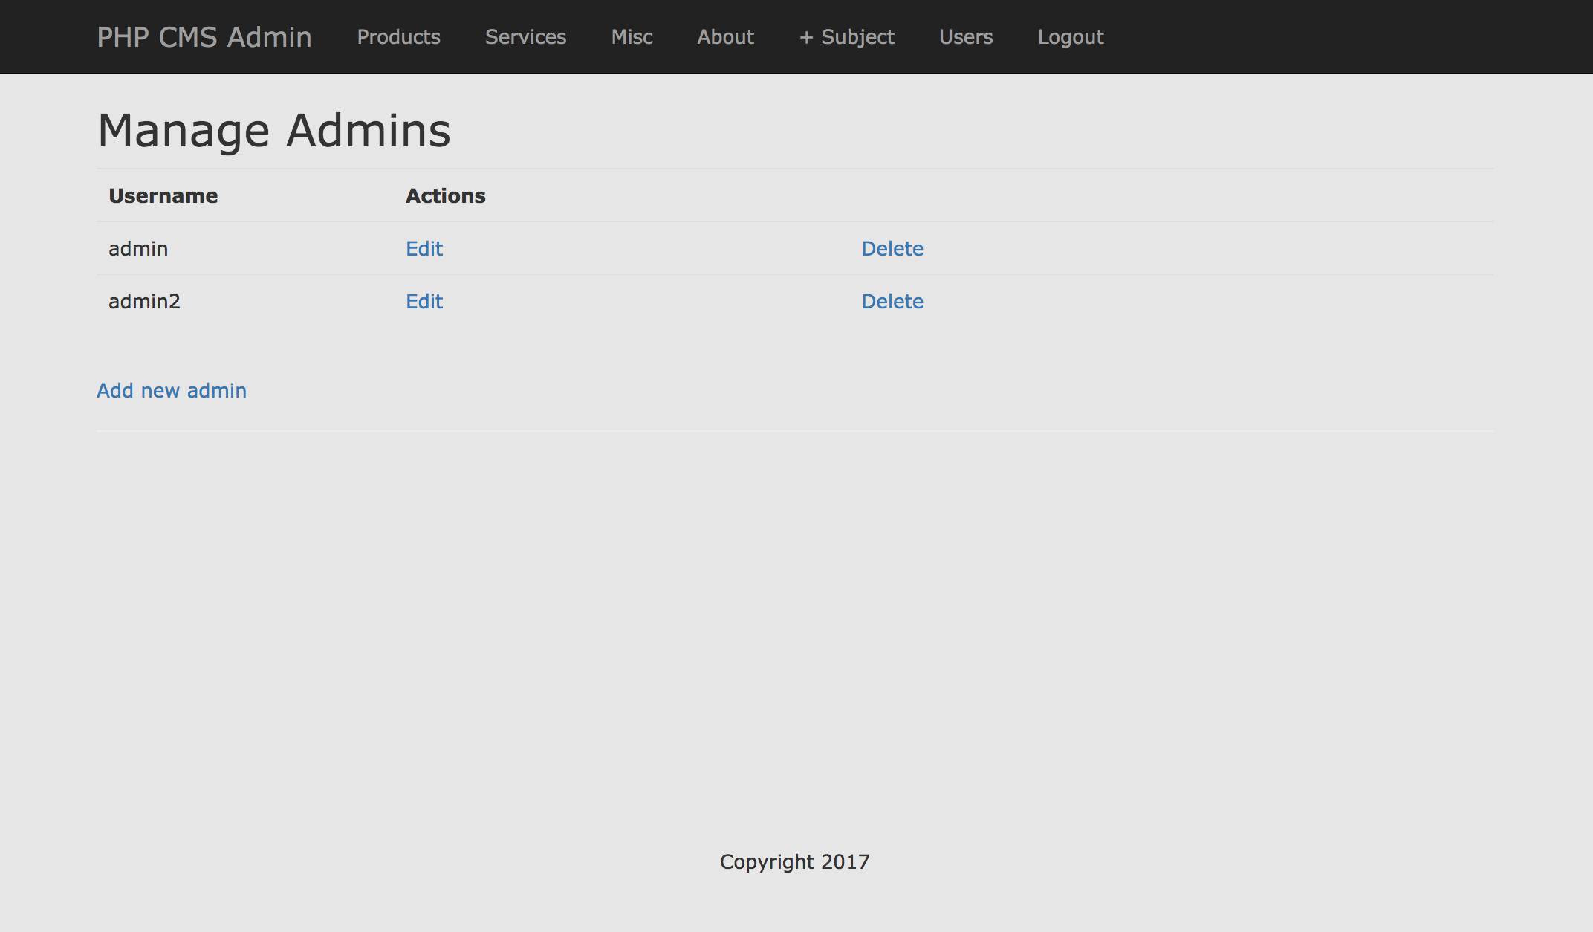Image resolution: width=1593 pixels, height=932 pixels.
Task: Click the plus sign before Subject
Action: point(806,38)
